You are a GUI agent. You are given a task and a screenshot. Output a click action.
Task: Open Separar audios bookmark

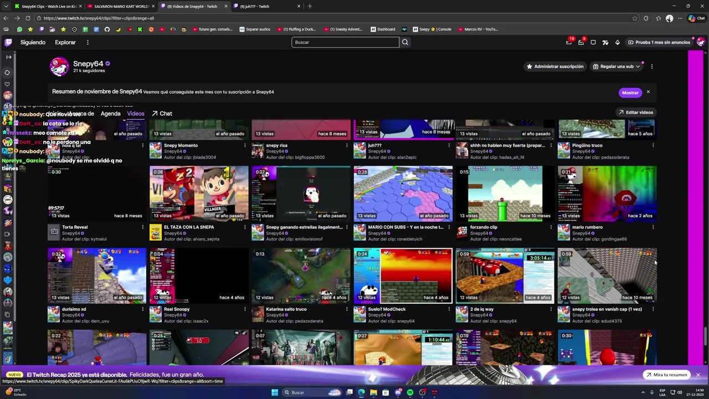255,29
